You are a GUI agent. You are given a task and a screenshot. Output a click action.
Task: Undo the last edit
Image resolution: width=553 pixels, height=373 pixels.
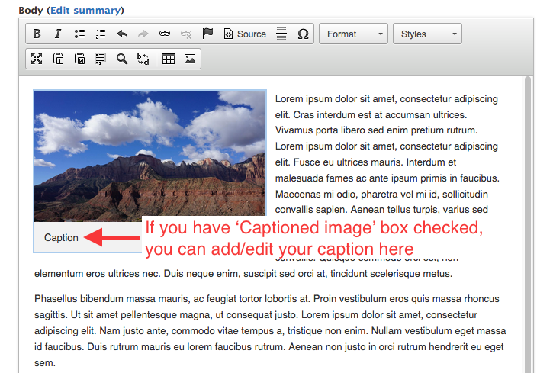click(x=122, y=34)
